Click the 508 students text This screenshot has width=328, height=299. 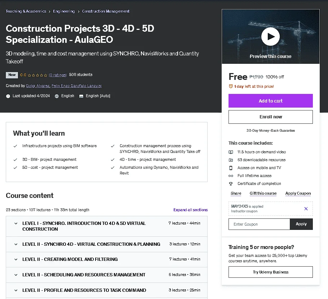pos(81,74)
